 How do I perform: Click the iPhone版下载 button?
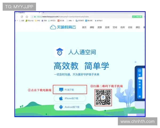point(70,98)
